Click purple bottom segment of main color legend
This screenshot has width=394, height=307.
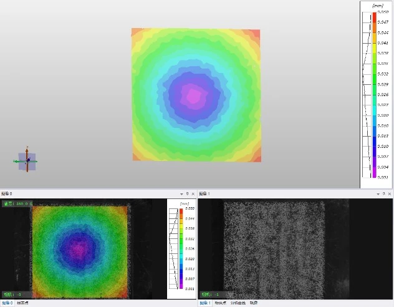[x=374, y=175]
